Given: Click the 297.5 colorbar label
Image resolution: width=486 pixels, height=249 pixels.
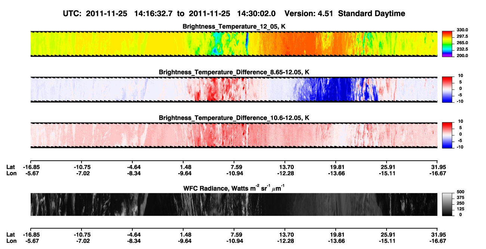Looking at the screenshot, I should [x=462, y=37].
